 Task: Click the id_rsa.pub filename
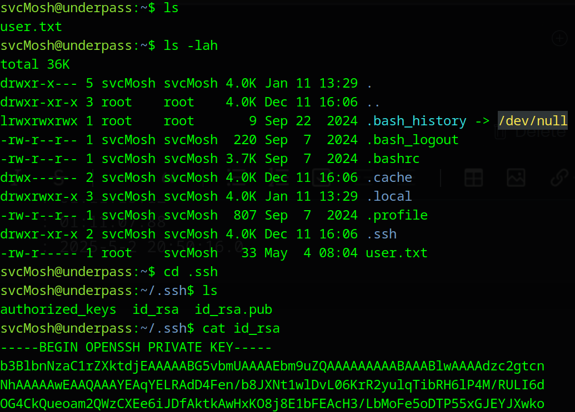tap(233, 309)
